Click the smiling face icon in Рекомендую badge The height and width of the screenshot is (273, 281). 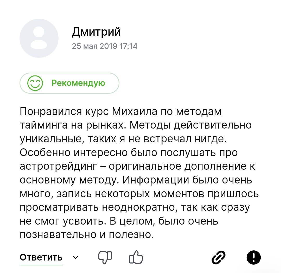point(35,83)
